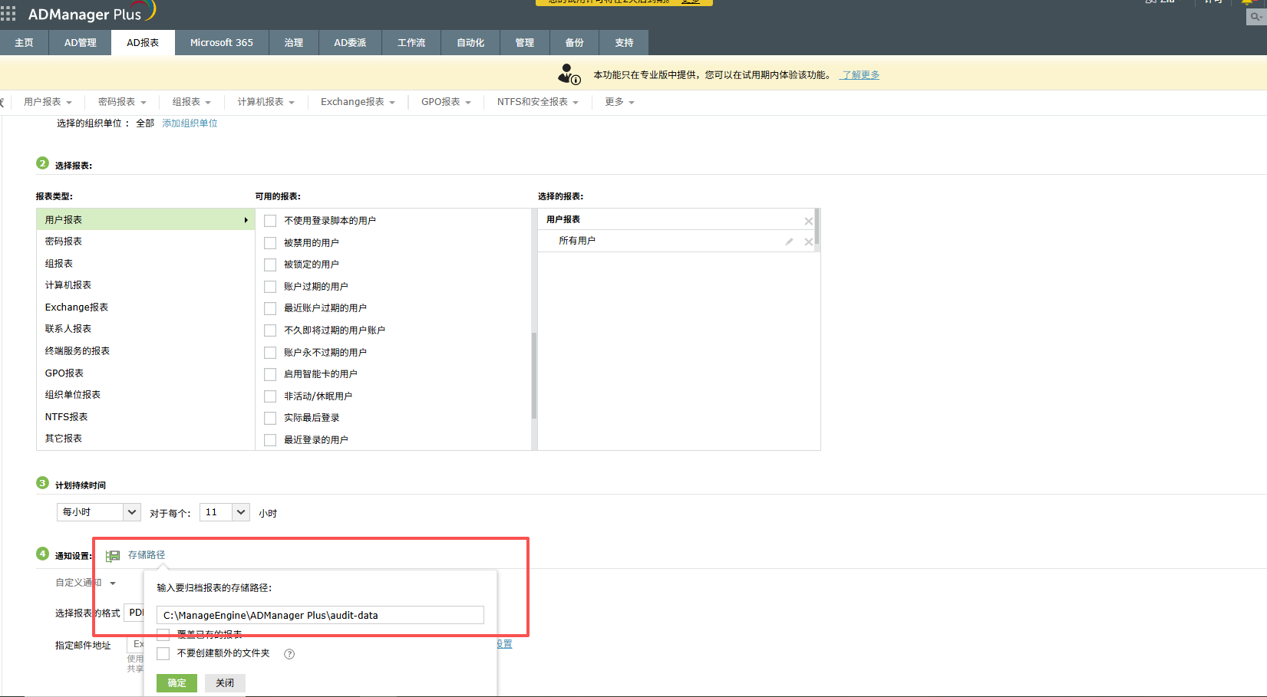Image resolution: width=1267 pixels, height=697 pixels.
Task: Enable the 账户过期的用户 report checkbox
Action: [270, 287]
